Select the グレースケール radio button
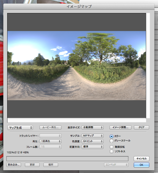 click(x=112, y=141)
